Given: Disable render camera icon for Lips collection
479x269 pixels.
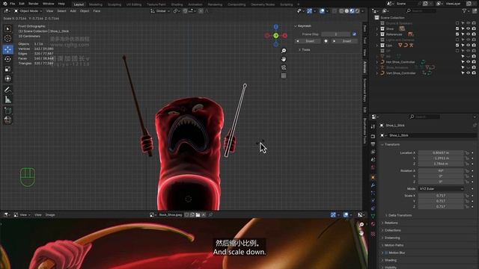Looking at the screenshot, I should [x=474, y=45].
